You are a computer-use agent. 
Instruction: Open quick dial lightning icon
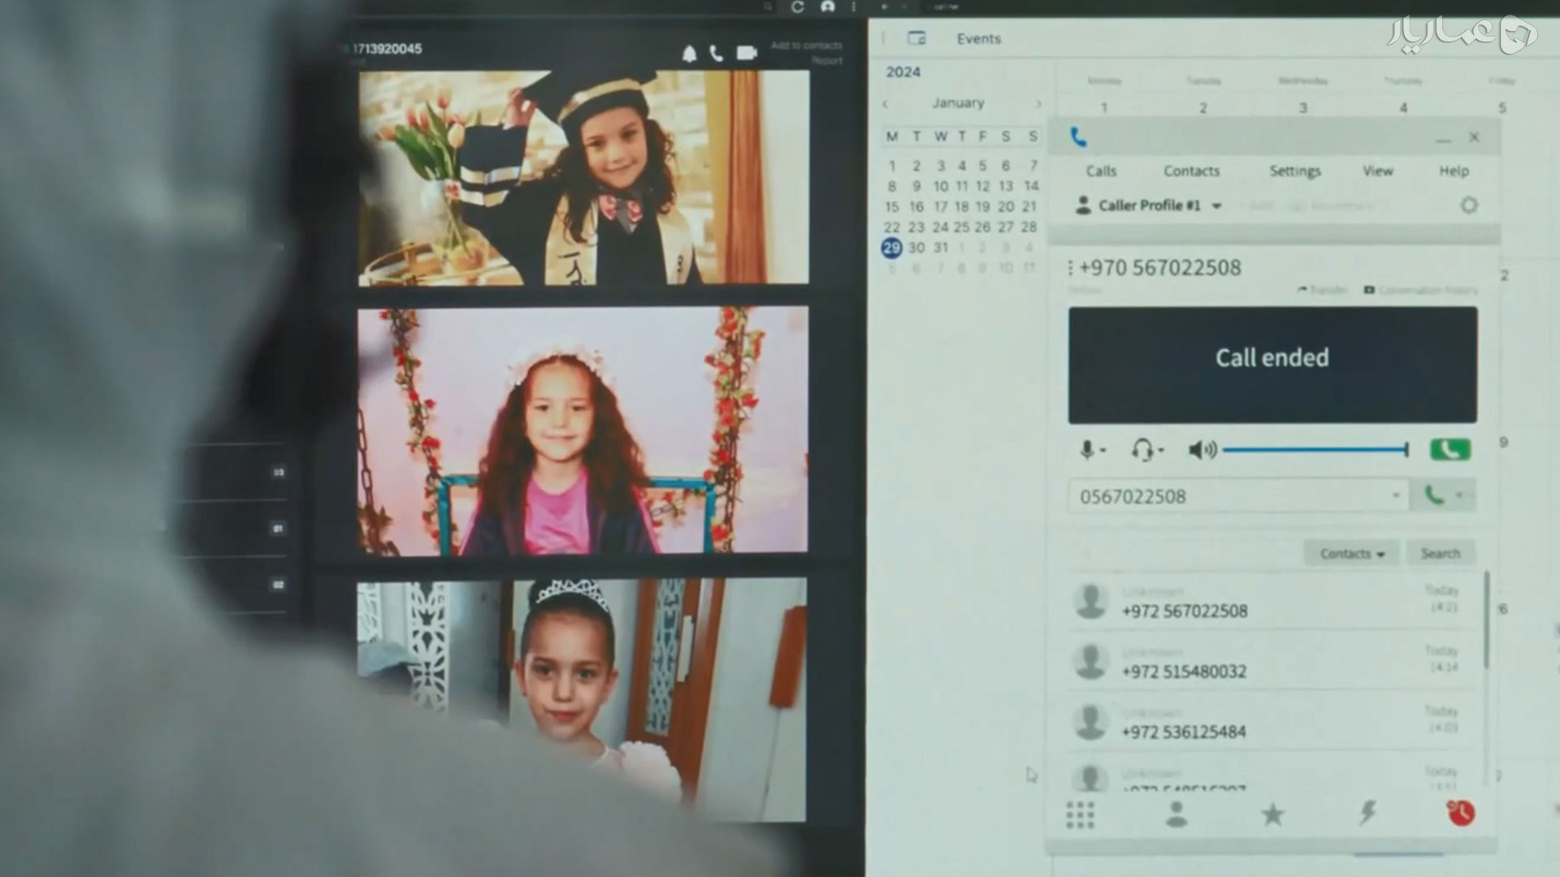click(x=1367, y=813)
